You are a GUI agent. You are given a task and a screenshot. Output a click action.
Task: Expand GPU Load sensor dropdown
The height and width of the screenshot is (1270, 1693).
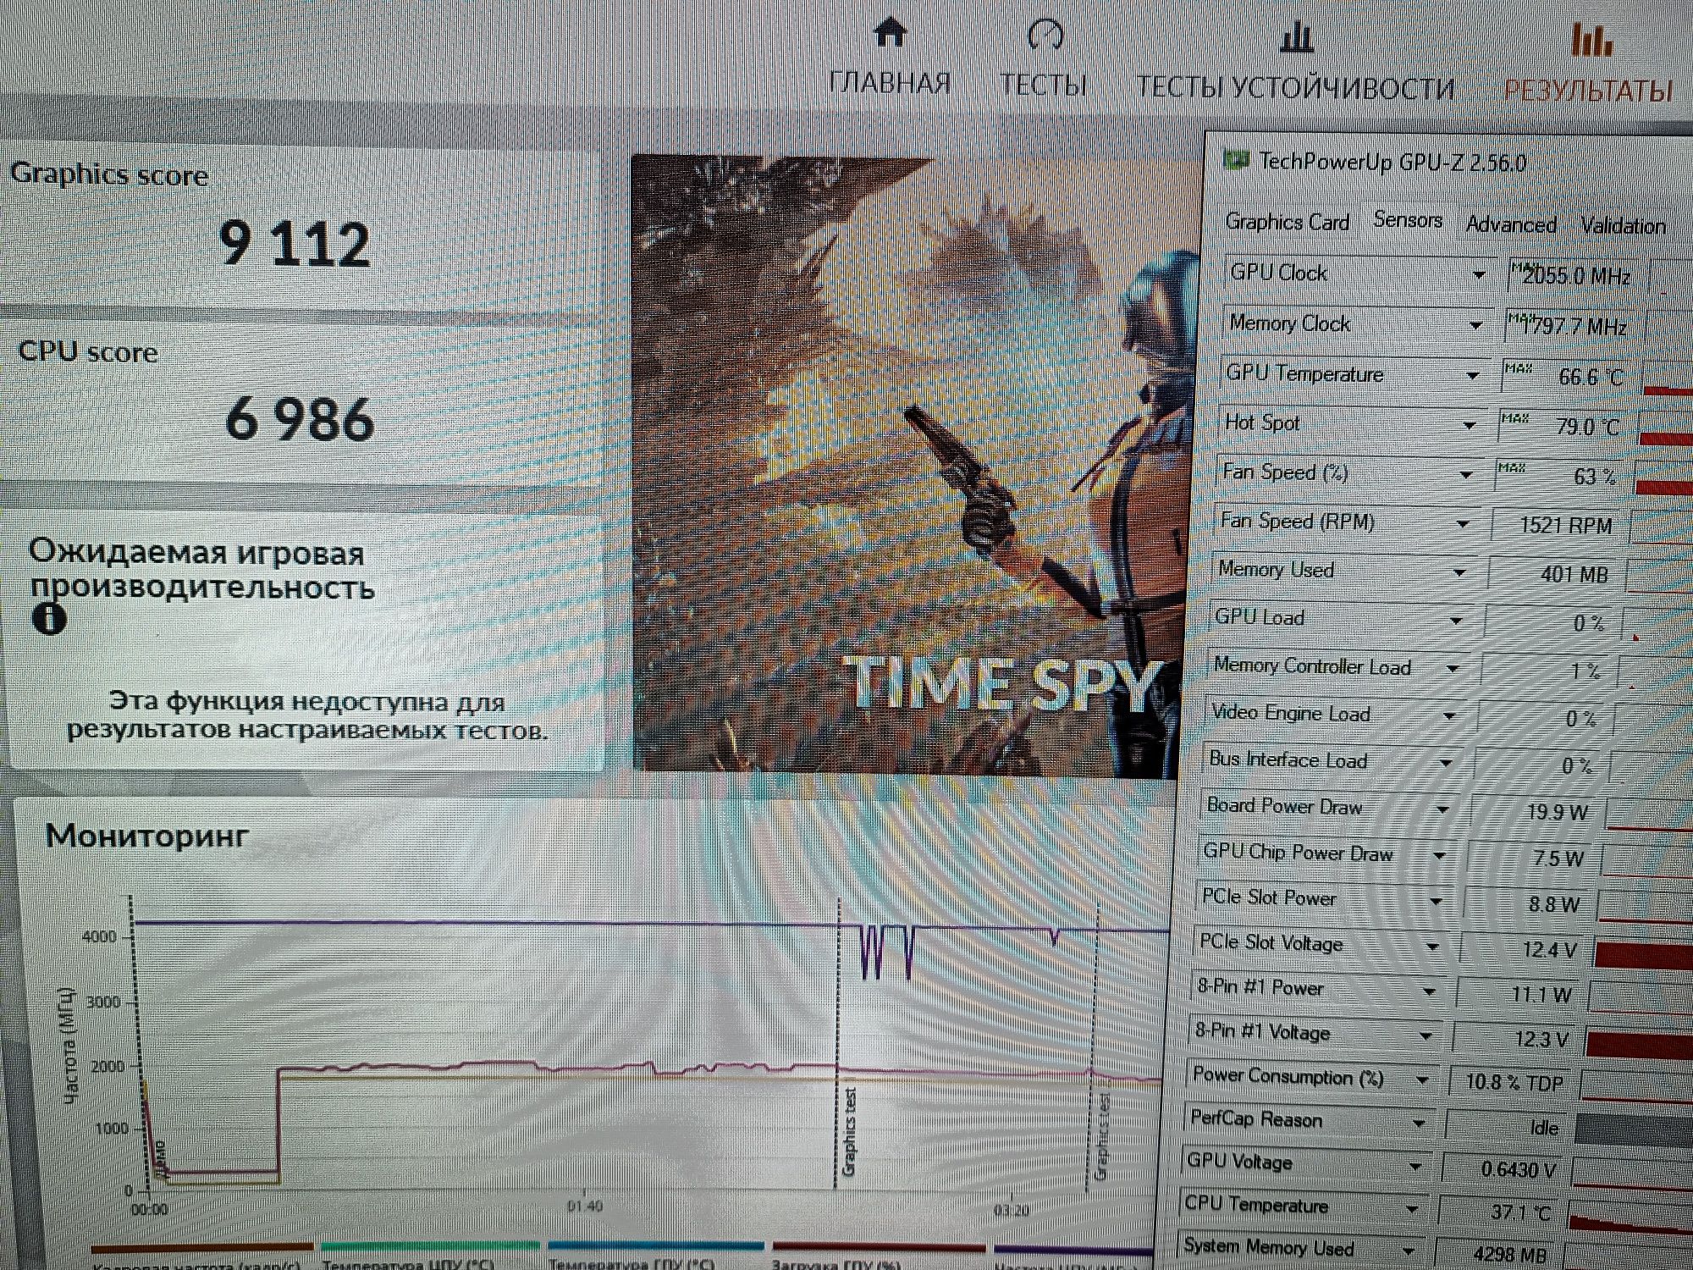pos(1456,621)
